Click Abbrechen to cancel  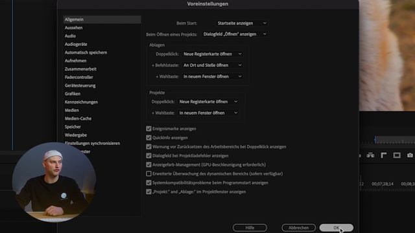tap(298, 227)
